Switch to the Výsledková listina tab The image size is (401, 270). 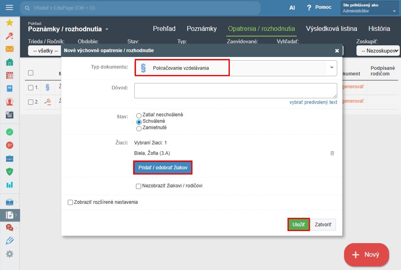click(332, 28)
